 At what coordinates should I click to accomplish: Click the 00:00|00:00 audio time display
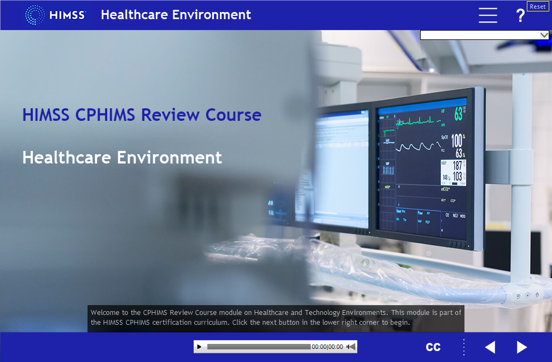327,347
